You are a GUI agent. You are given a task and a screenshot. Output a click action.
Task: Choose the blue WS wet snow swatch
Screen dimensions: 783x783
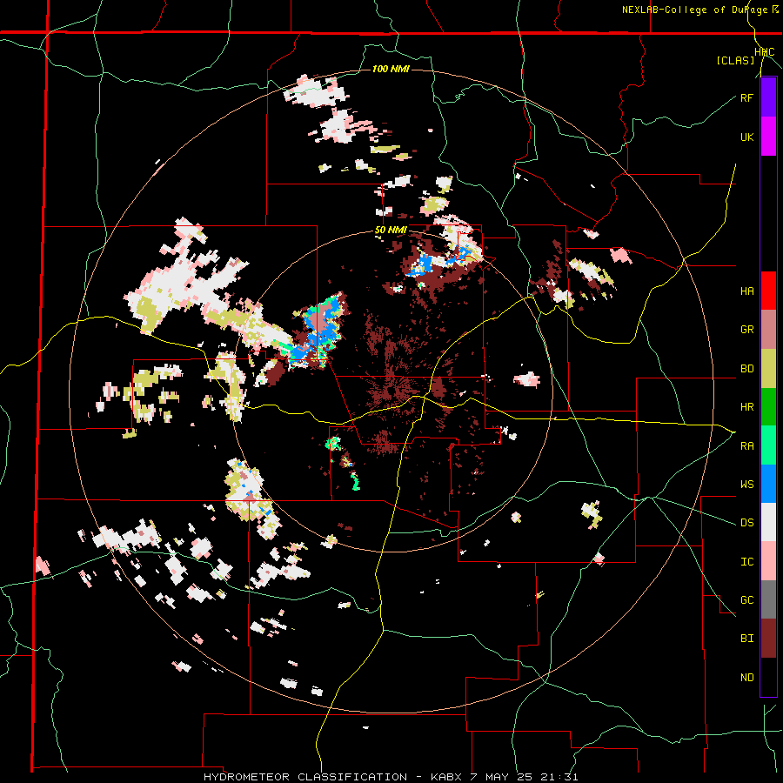[x=768, y=484]
